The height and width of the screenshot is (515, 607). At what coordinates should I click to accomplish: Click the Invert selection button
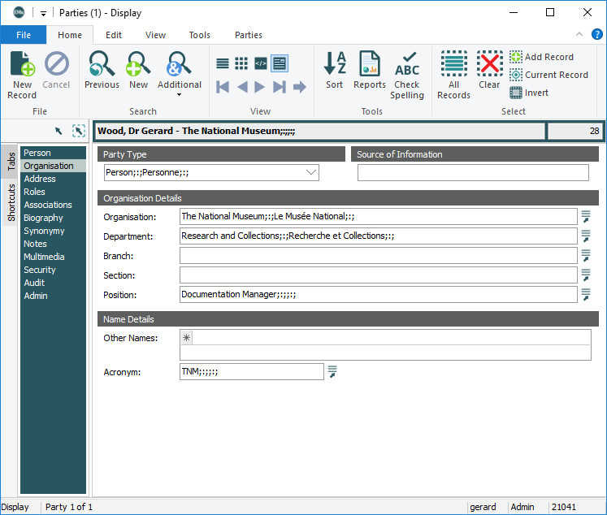tap(528, 93)
